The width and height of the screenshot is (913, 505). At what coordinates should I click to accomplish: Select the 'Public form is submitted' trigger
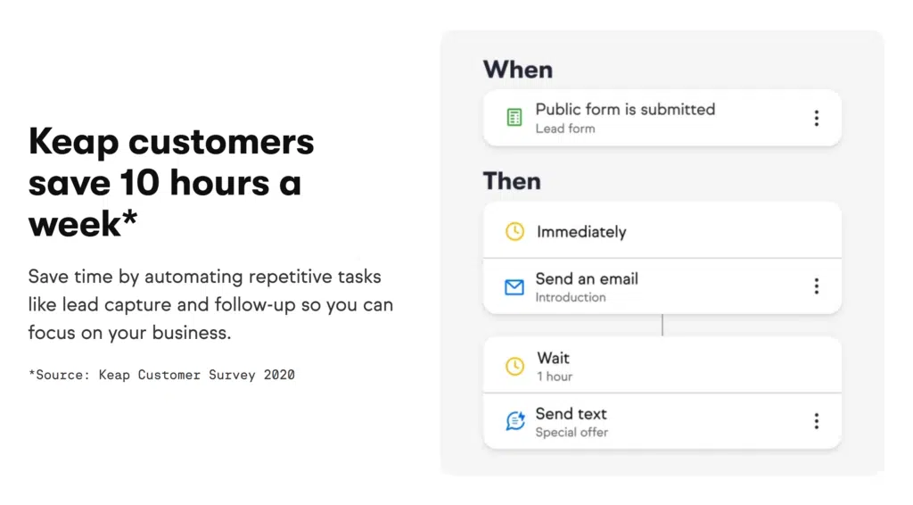pyautogui.click(x=625, y=110)
